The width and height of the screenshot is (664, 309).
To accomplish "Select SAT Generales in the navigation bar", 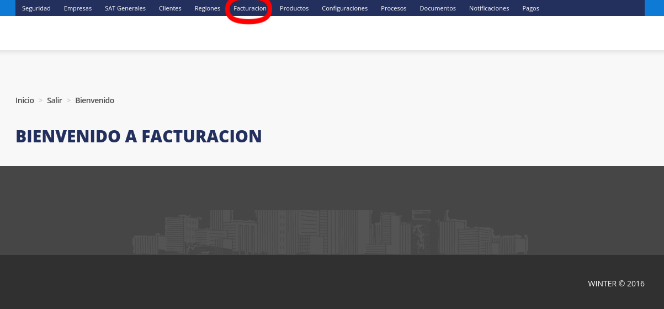I will pos(125,8).
